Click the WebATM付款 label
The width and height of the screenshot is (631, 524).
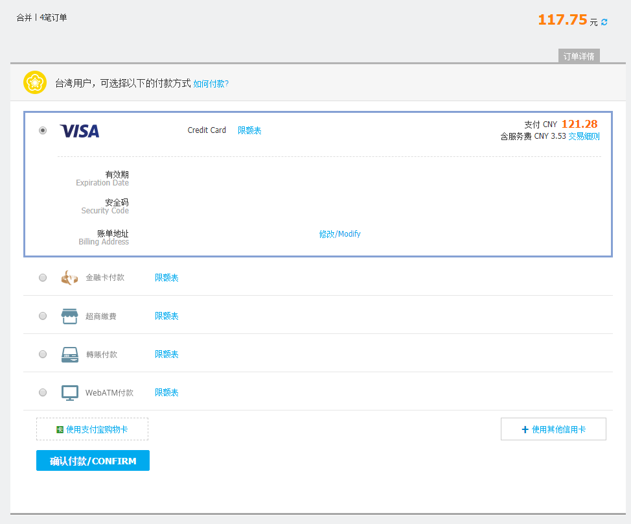click(x=109, y=393)
